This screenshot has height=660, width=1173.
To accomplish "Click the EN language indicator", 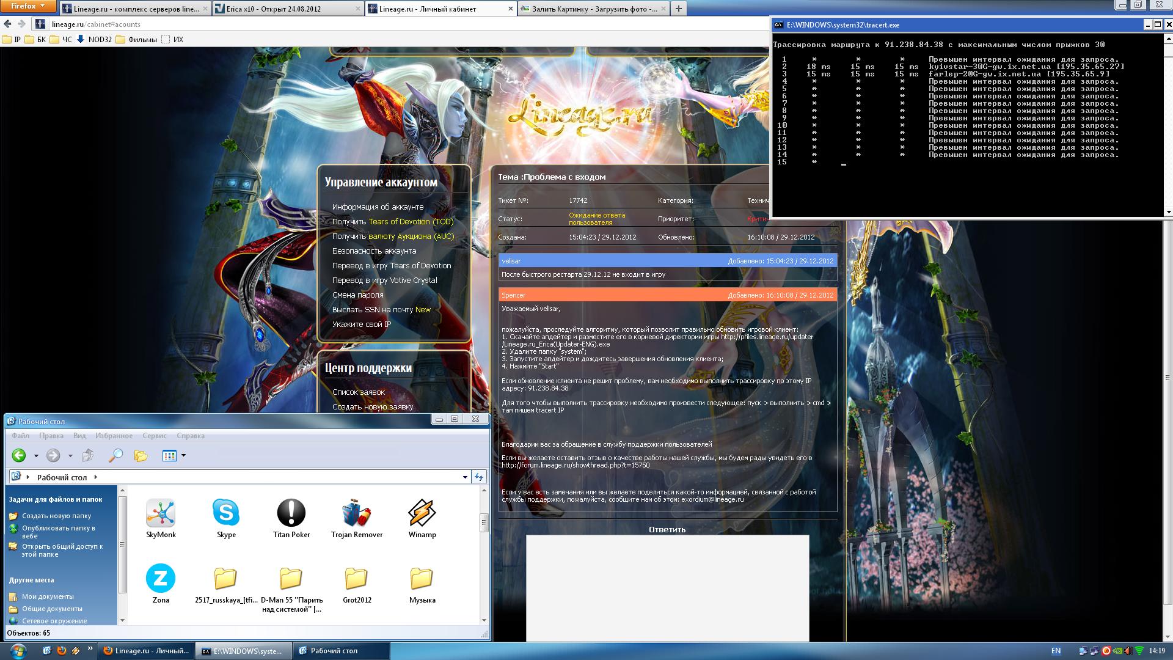I will [1056, 651].
